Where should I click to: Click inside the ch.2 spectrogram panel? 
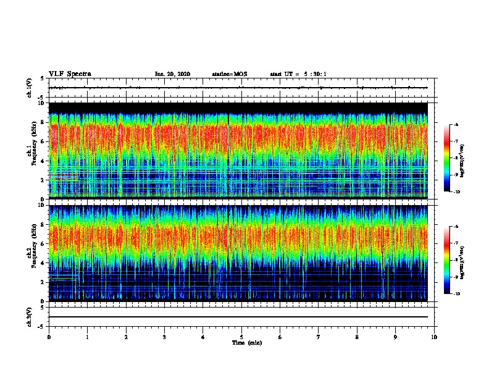(x=238, y=253)
